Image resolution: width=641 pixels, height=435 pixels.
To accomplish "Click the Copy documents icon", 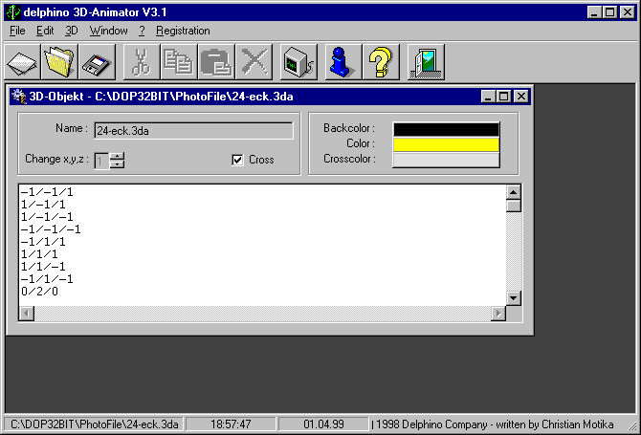I will coord(179,62).
